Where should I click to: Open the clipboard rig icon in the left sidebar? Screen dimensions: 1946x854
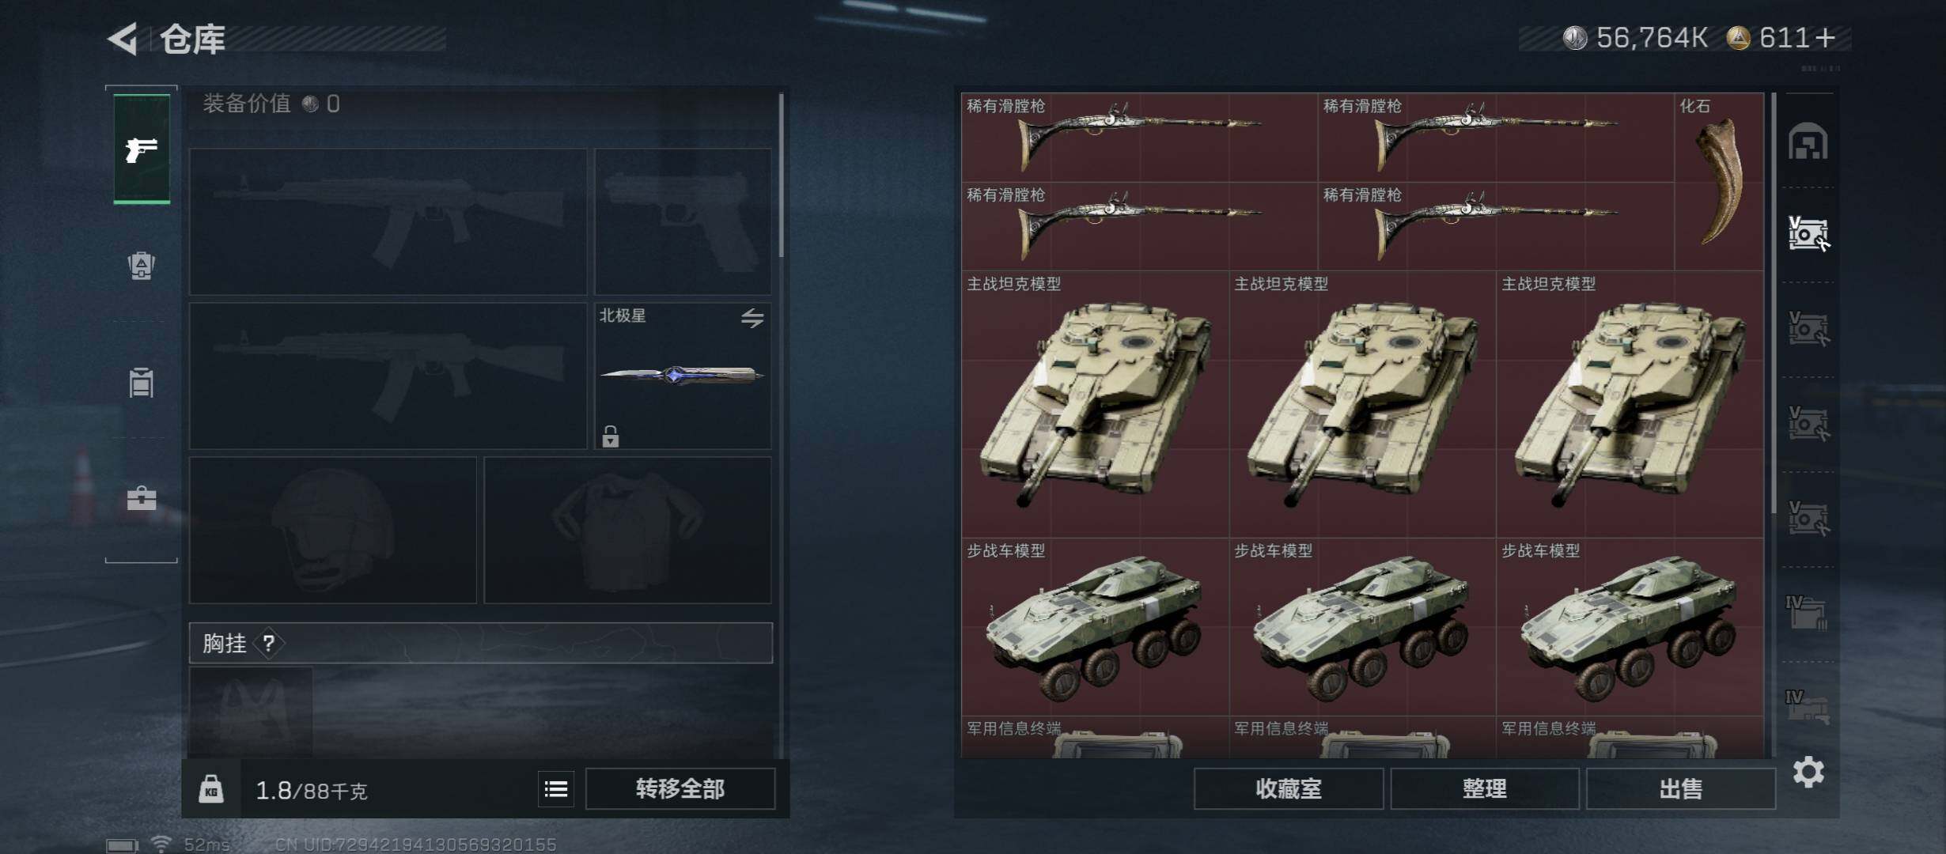click(x=142, y=382)
